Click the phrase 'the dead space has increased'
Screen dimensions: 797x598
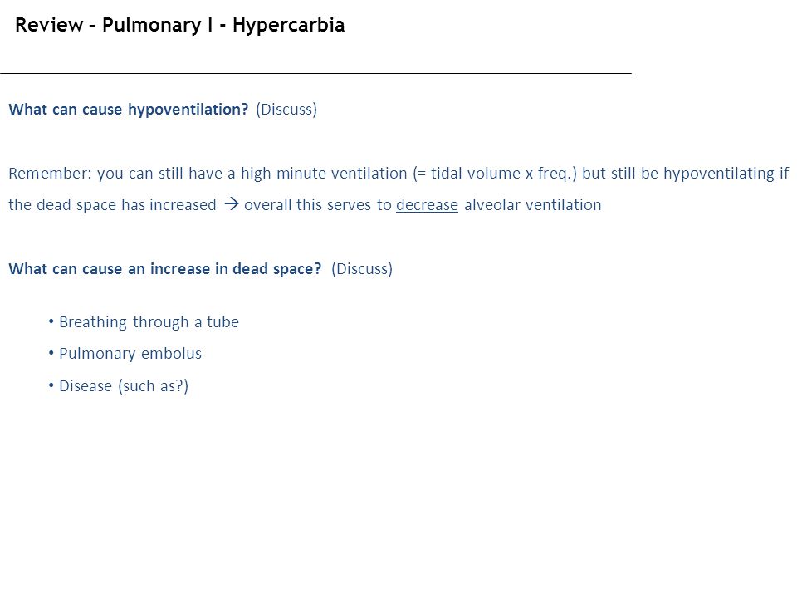point(112,205)
